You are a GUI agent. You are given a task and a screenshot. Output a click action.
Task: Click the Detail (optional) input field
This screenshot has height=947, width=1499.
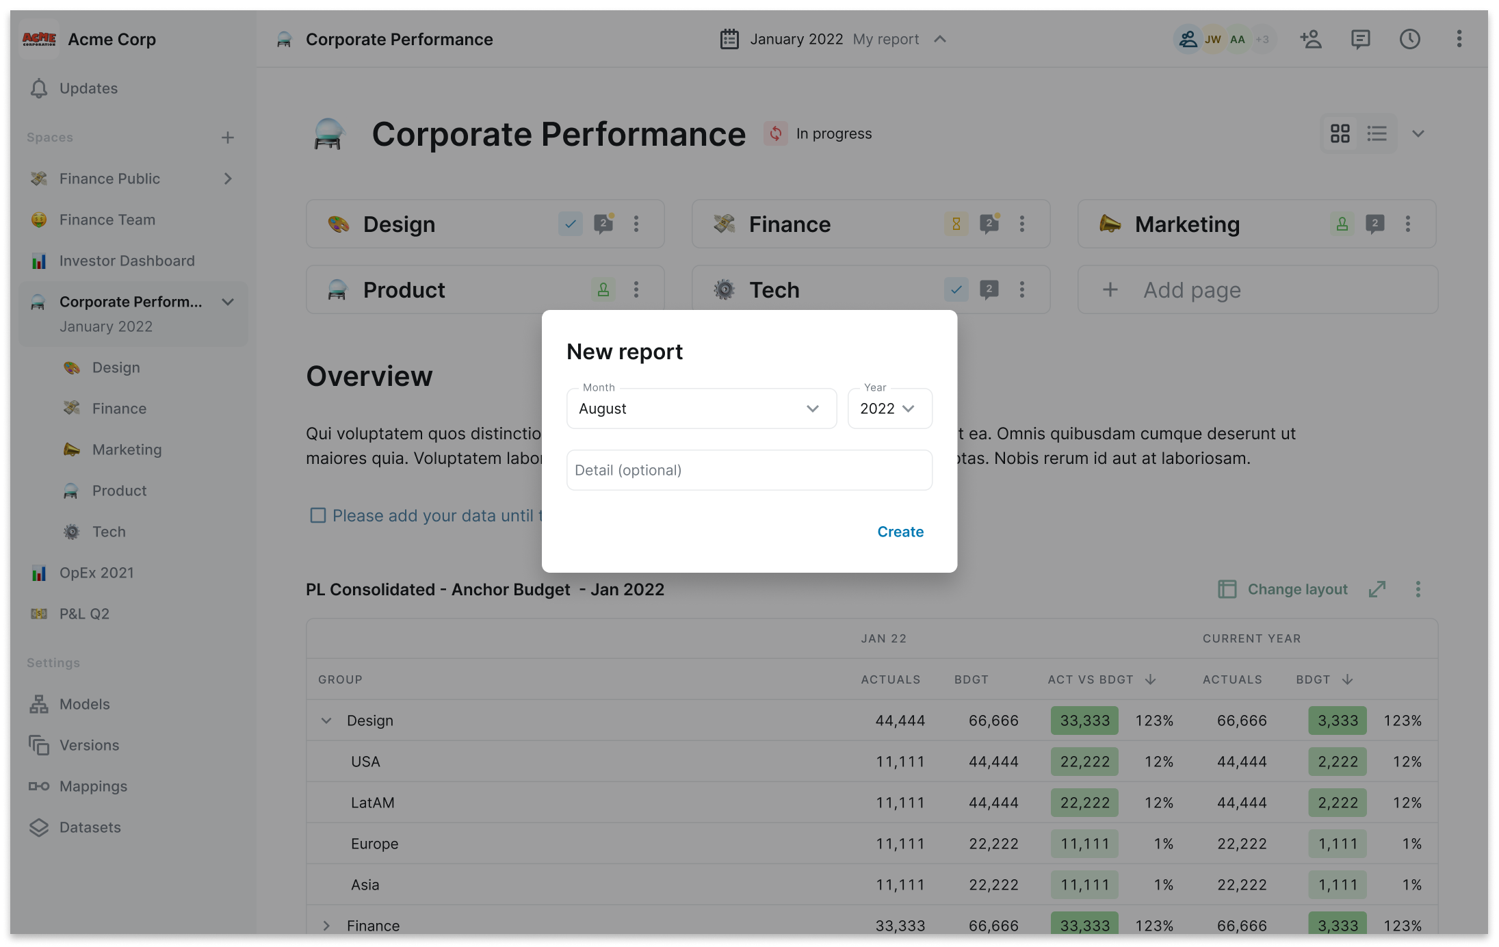749,470
